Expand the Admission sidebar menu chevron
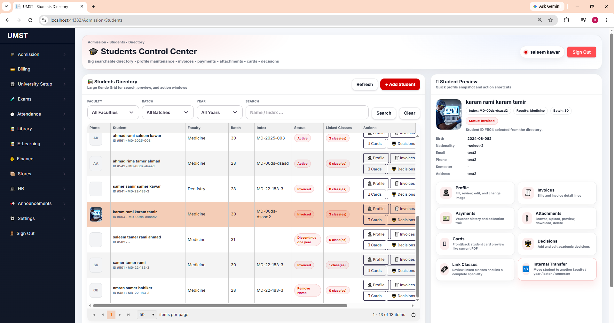 [64, 55]
